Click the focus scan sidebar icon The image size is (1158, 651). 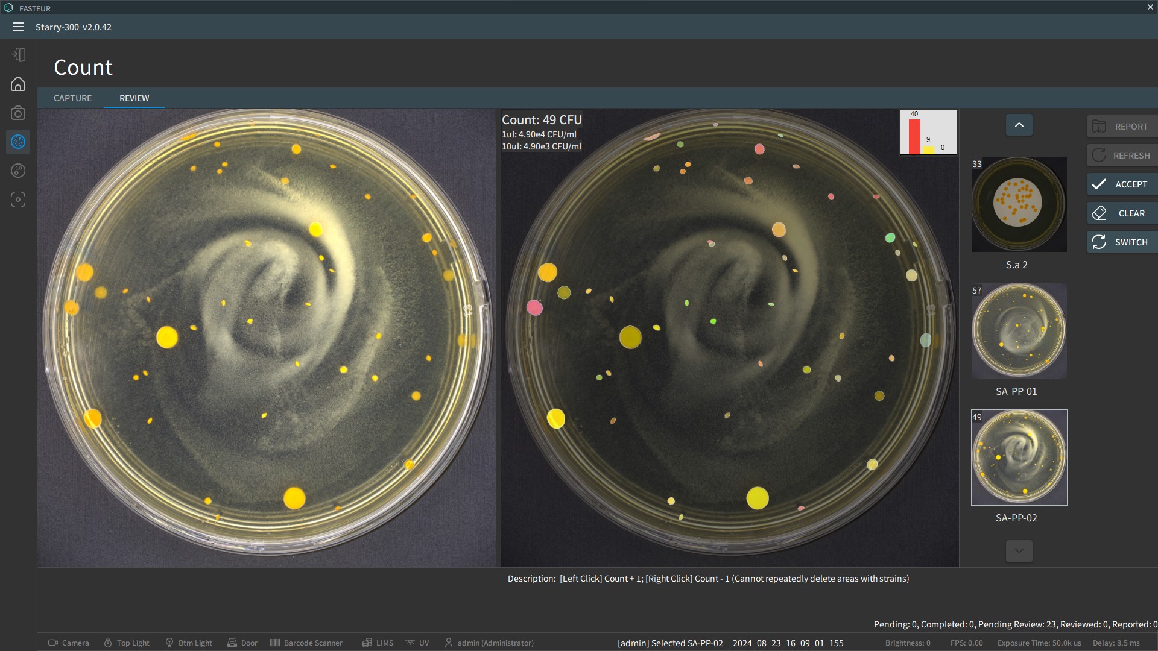(18, 200)
